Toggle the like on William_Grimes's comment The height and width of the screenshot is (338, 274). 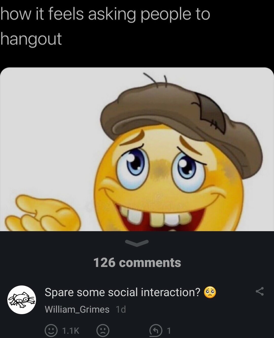[x=52, y=330]
